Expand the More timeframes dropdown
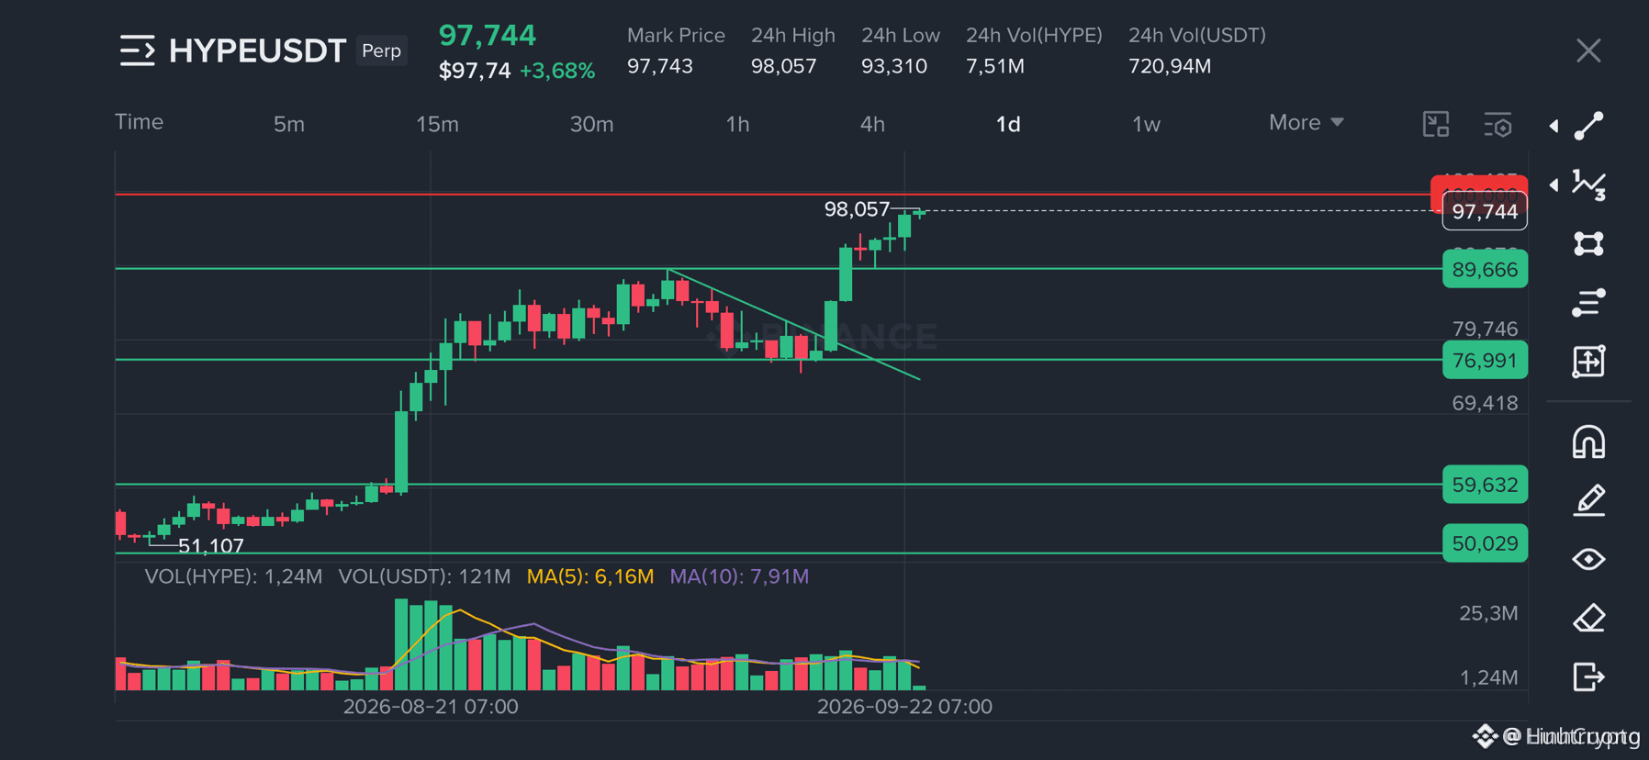 (1306, 122)
